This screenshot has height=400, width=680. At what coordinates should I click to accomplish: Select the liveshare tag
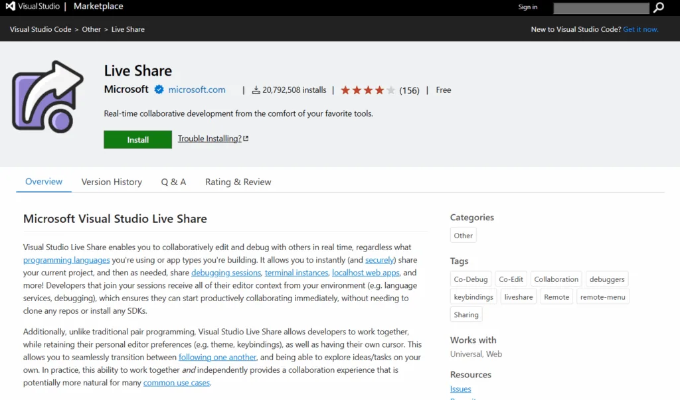tap(518, 297)
